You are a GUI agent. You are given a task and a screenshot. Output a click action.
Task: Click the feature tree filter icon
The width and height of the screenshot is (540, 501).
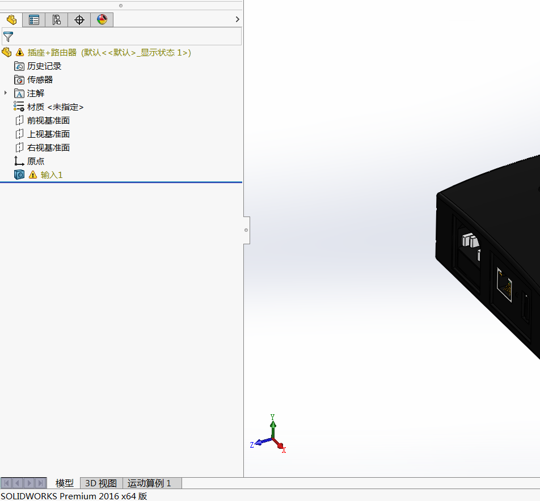point(8,37)
